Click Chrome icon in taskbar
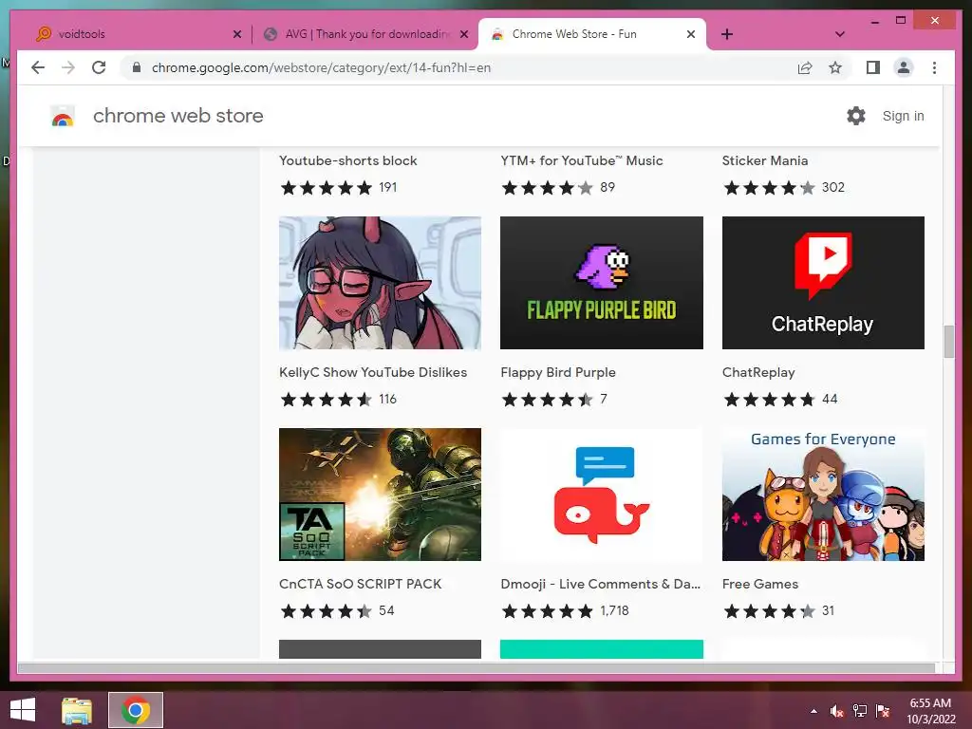Viewport: 972px width, 729px height. 136,710
